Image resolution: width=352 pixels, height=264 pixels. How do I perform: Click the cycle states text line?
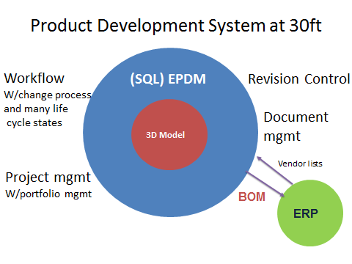34,123
